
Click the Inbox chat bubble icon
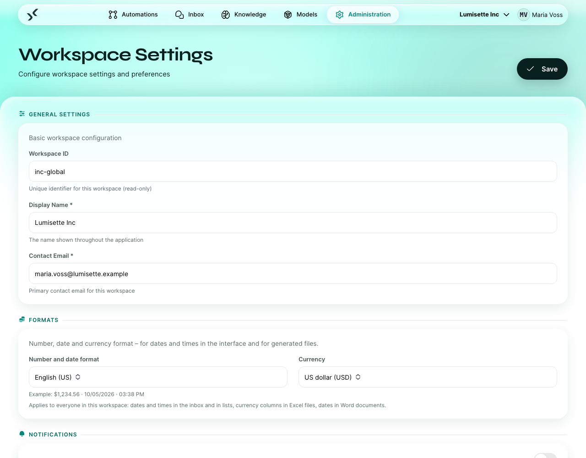pos(179,15)
